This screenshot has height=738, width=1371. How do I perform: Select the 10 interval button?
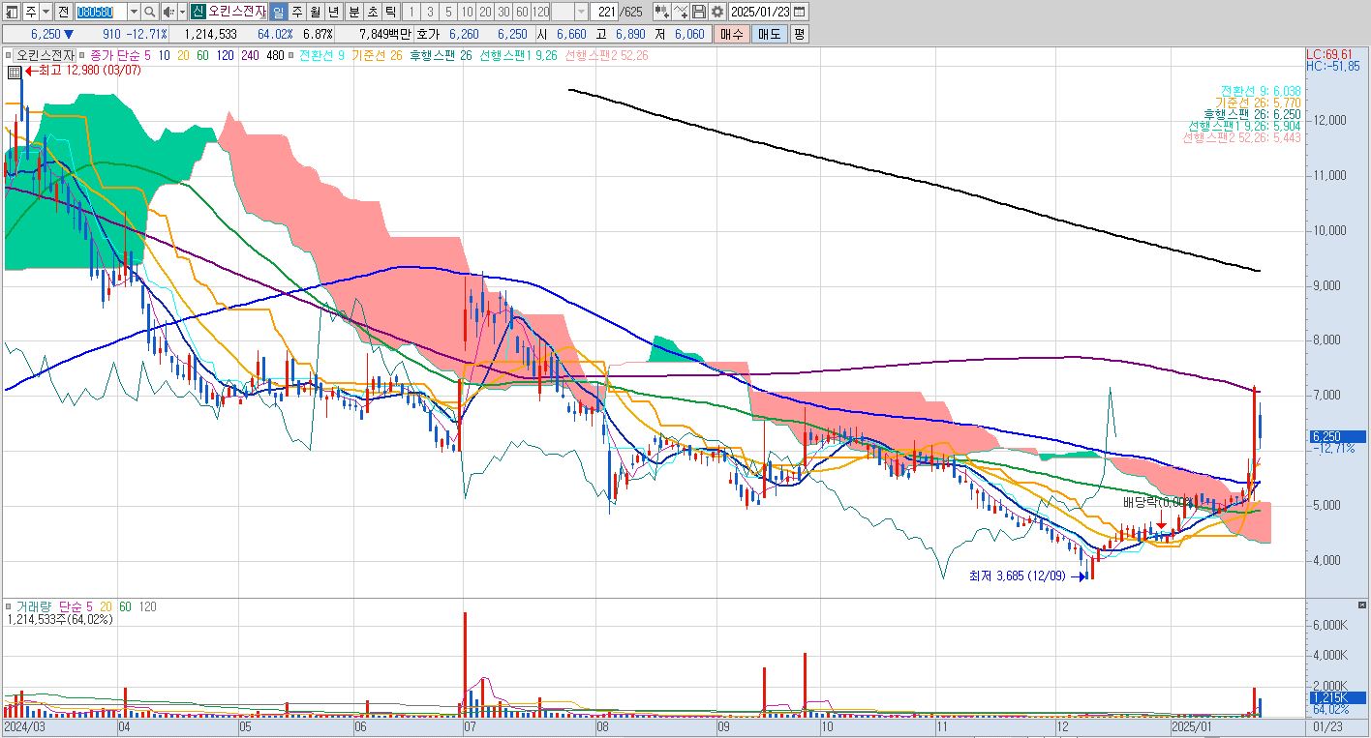[467, 12]
